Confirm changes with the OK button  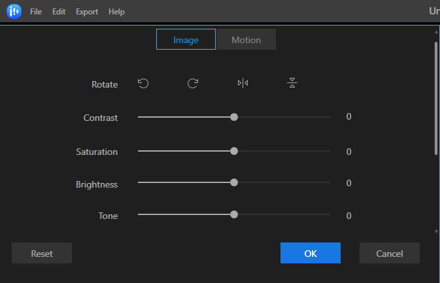coord(311,253)
